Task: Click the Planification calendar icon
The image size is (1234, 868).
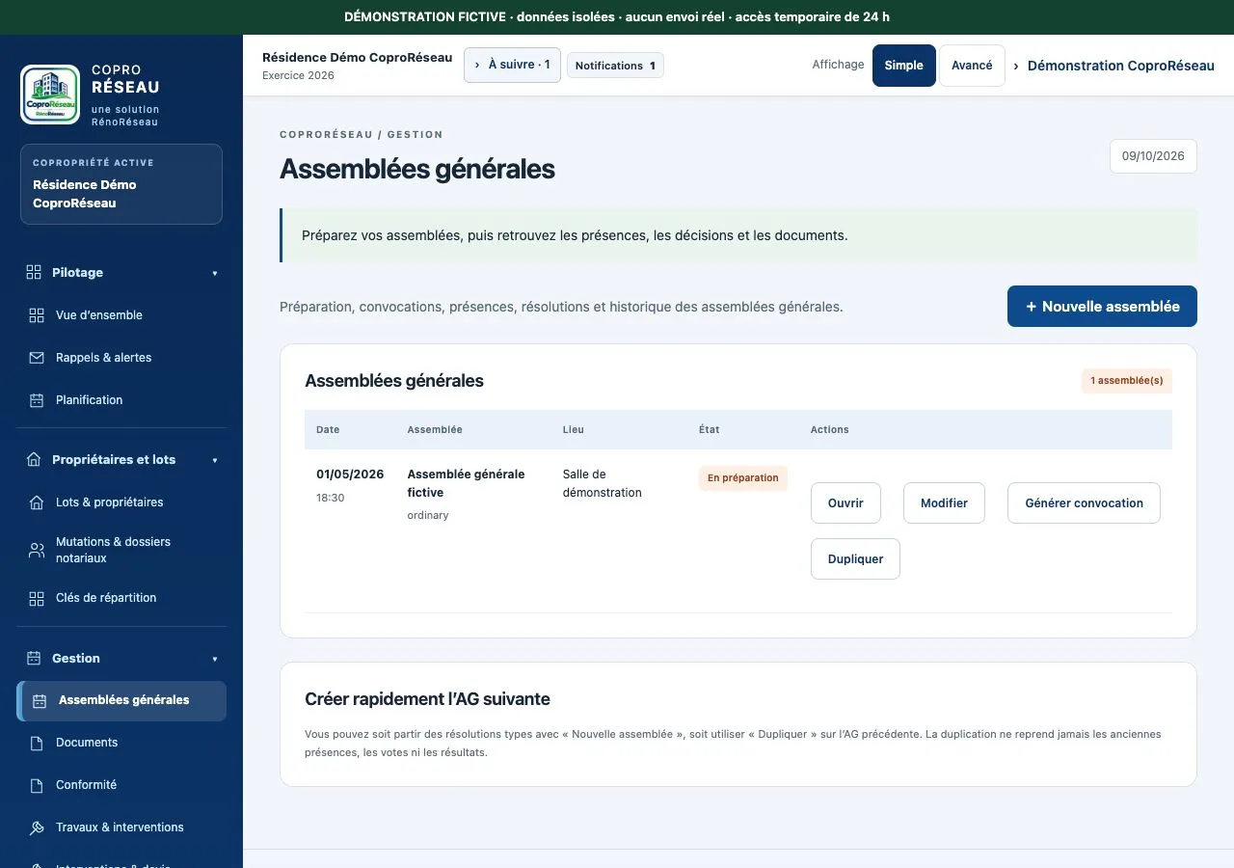Action: 37,400
